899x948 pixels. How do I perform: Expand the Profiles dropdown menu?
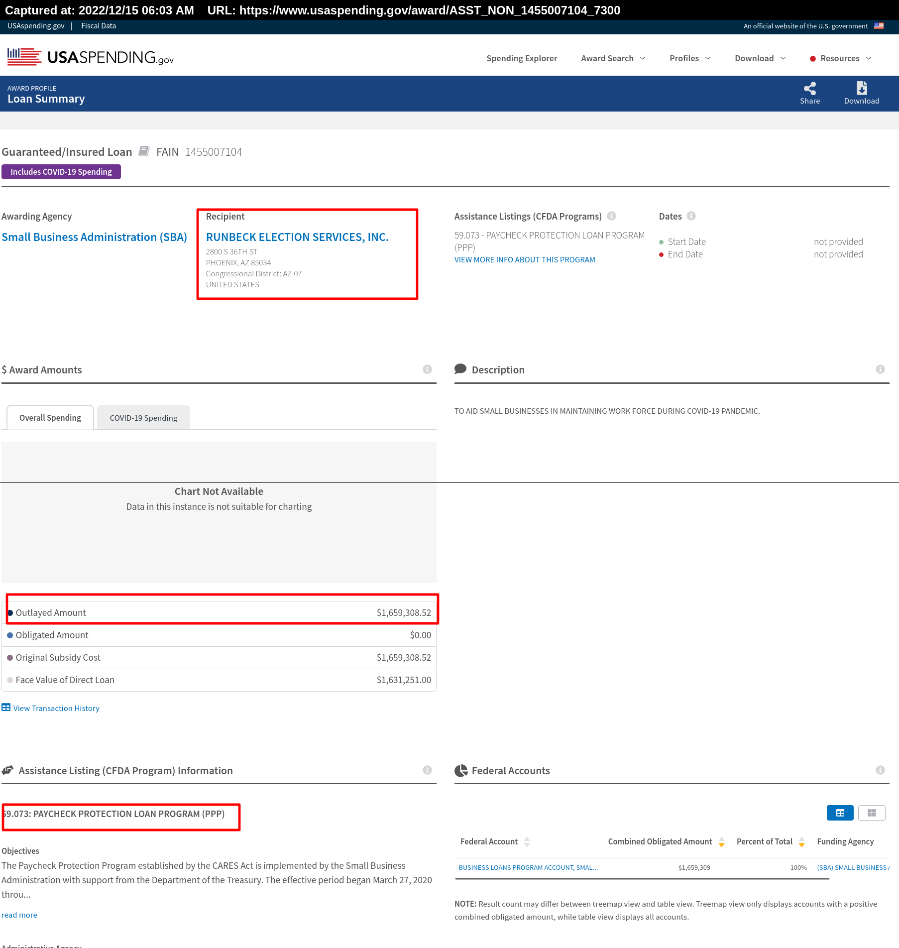(690, 58)
